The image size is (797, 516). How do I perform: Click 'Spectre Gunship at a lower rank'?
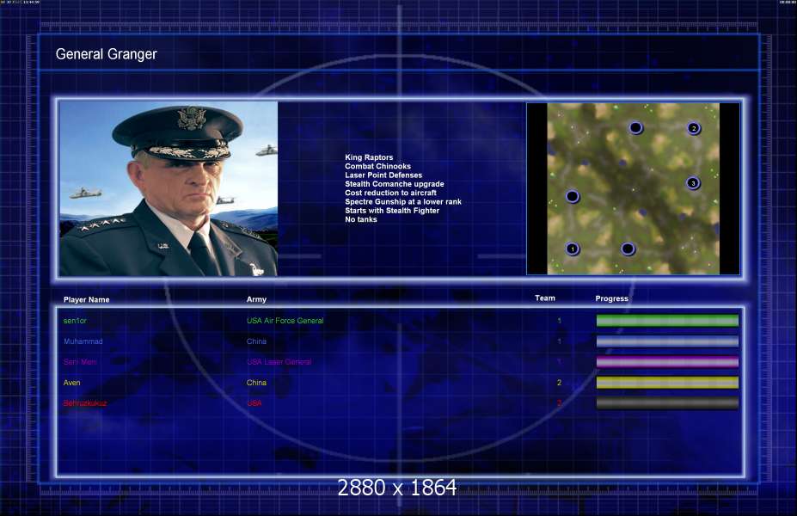click(403, 202)
